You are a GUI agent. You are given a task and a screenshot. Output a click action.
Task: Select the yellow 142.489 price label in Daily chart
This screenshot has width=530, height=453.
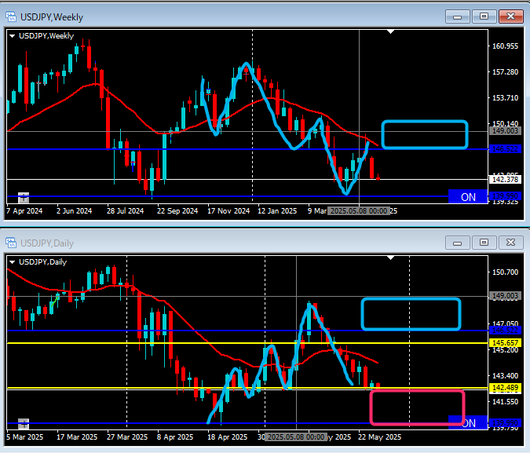point(505,388)
